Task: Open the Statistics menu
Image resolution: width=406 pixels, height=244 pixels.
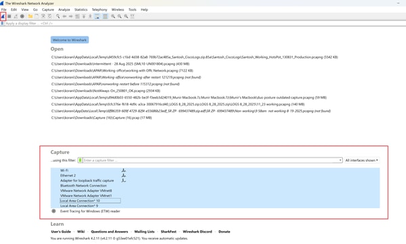Action: [81, 9]
